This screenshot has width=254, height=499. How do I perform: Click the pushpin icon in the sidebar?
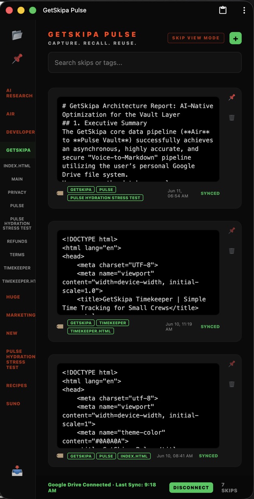(x=17, y=59)
